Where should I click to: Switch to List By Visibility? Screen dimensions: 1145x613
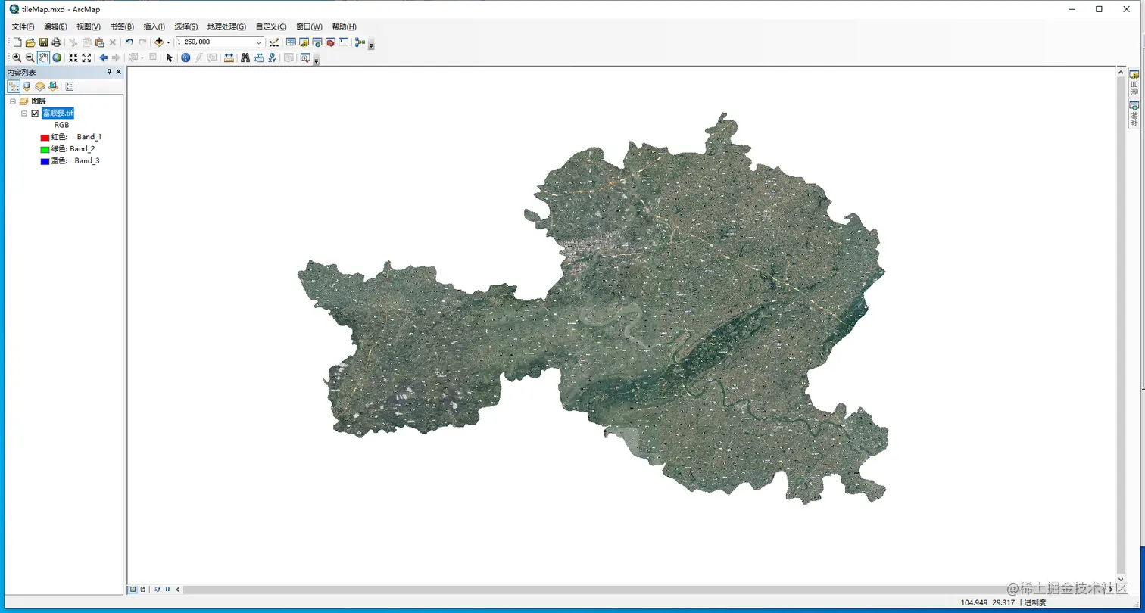tap(39, 86)
